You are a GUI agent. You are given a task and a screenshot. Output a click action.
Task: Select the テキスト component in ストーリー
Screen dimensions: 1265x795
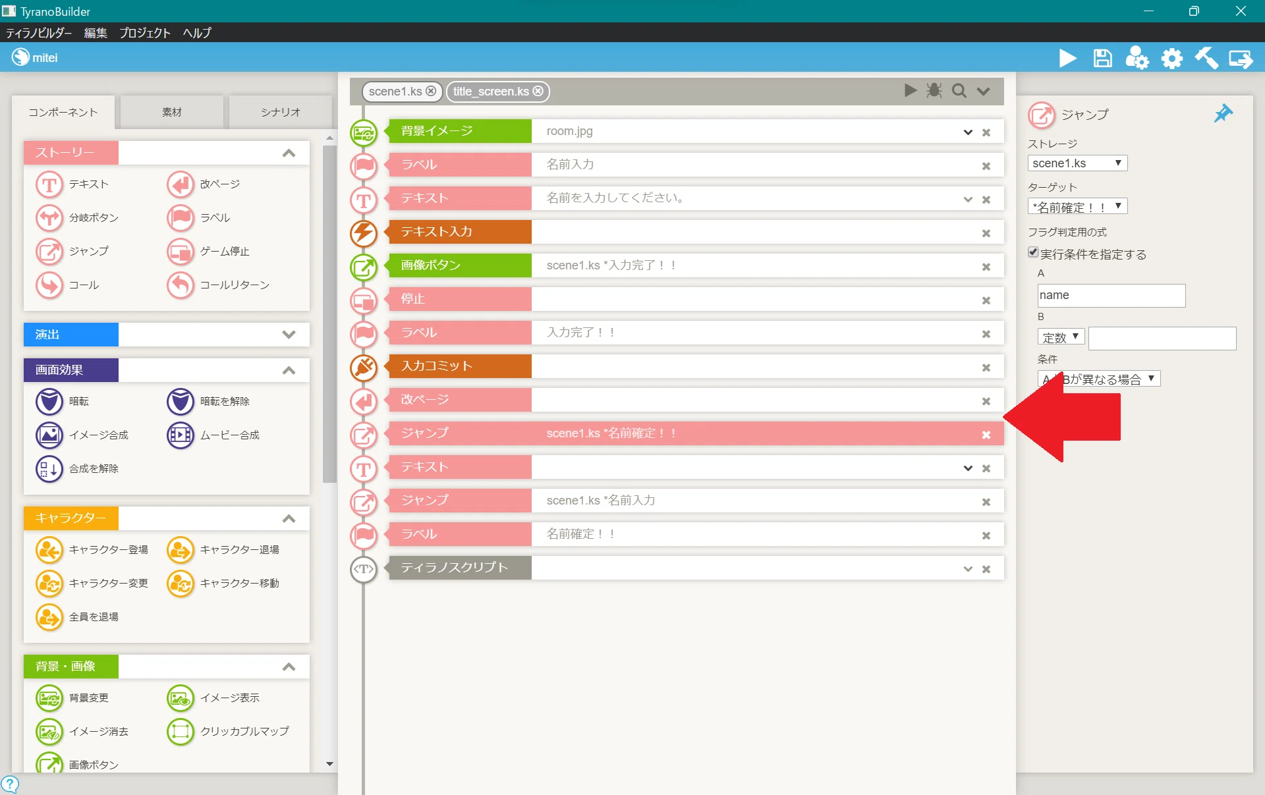(72, 184)
